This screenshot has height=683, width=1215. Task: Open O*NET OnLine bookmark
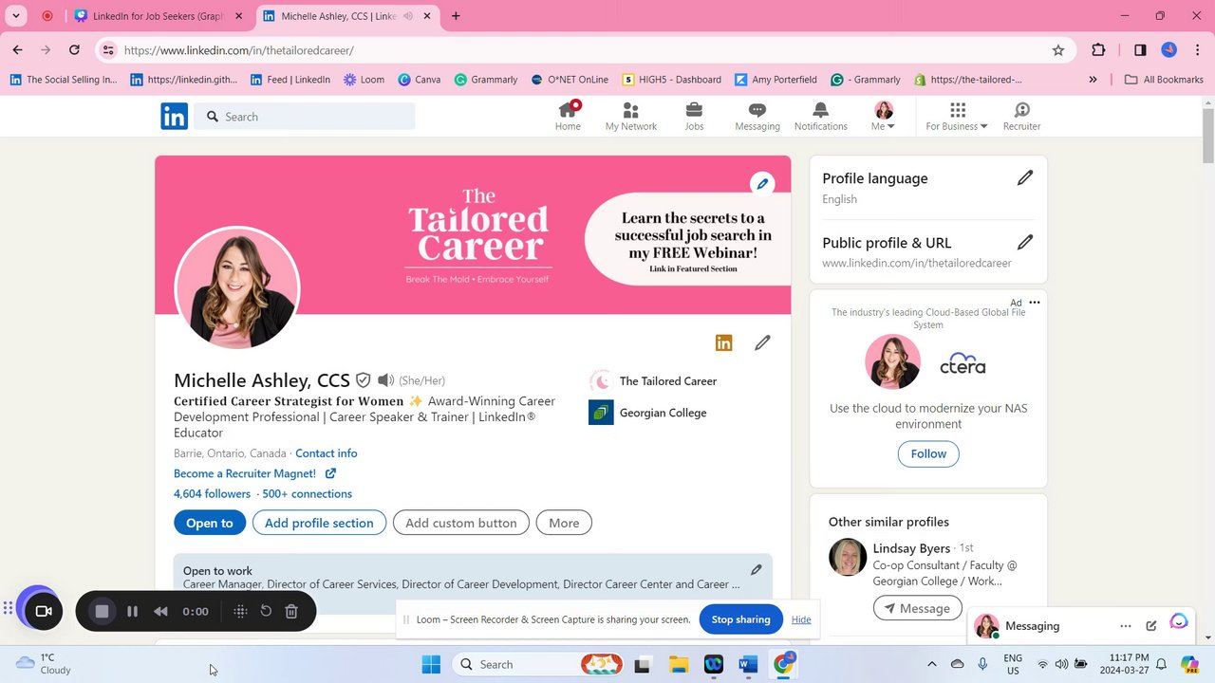570,80
